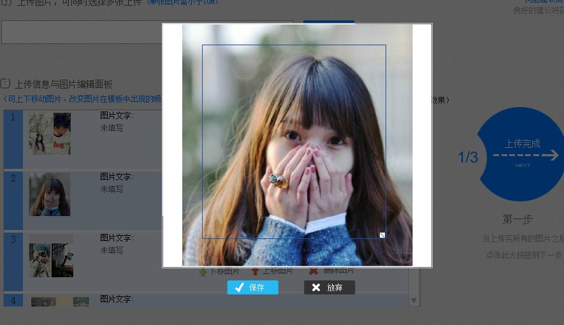Click the crop box resize handle icon

(x=382, y=235)
